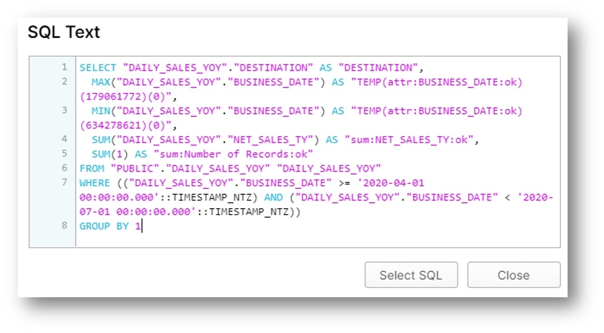The width and height of the screenshot is (604, 333).
Task: Click the MIN function text
Action: coord(101,111)
